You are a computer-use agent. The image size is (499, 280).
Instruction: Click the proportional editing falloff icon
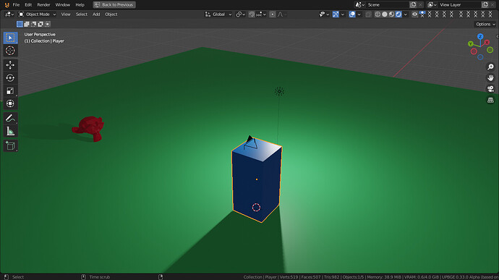point(282,14)
